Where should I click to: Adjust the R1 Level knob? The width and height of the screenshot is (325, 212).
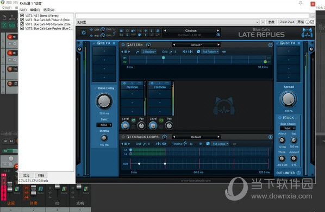click(x=125, y=126)
